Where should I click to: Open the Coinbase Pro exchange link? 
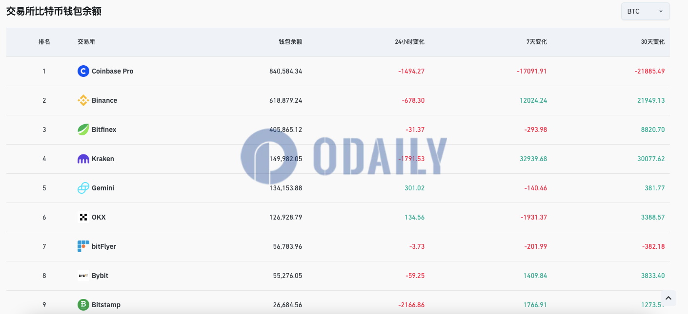(112, 71)
